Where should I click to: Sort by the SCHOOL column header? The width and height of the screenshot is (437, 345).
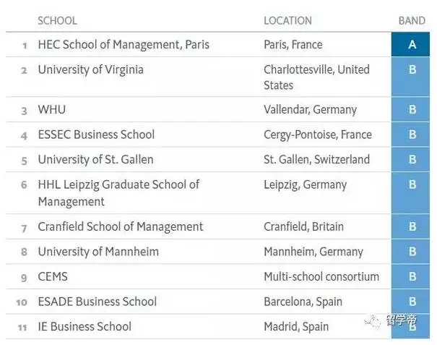click(57, 20)
